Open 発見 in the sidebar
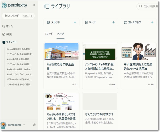This screenshot has width=160, height=132. (x=9, y=34)
